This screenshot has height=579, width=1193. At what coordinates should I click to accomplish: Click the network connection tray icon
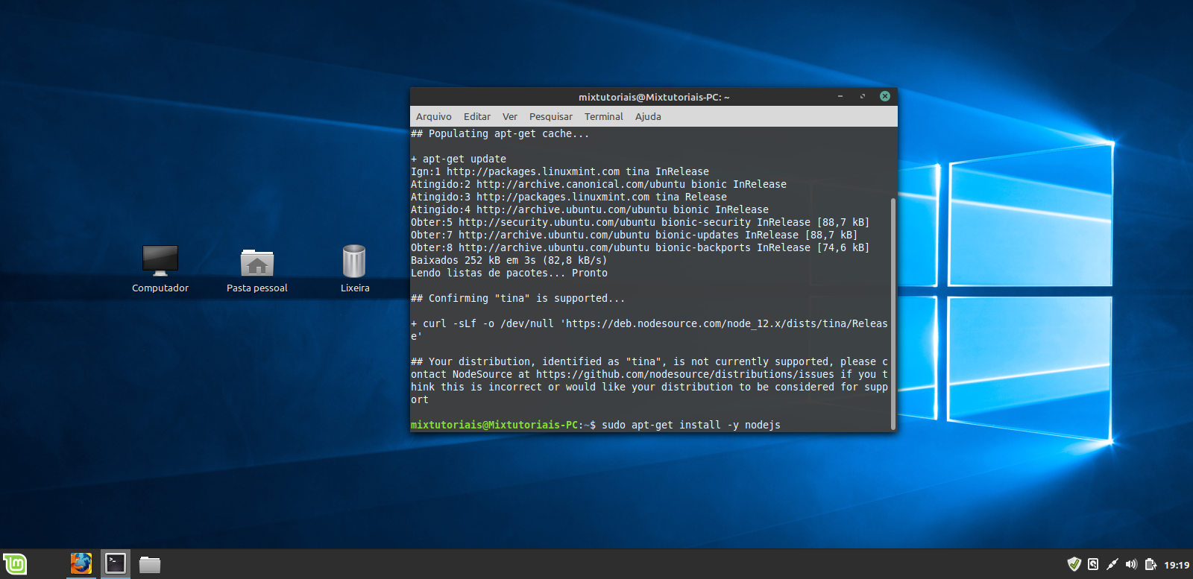click(1112, 564)
